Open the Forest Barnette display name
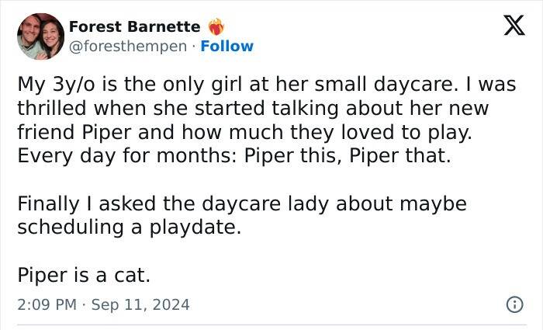 click(134, 26)
